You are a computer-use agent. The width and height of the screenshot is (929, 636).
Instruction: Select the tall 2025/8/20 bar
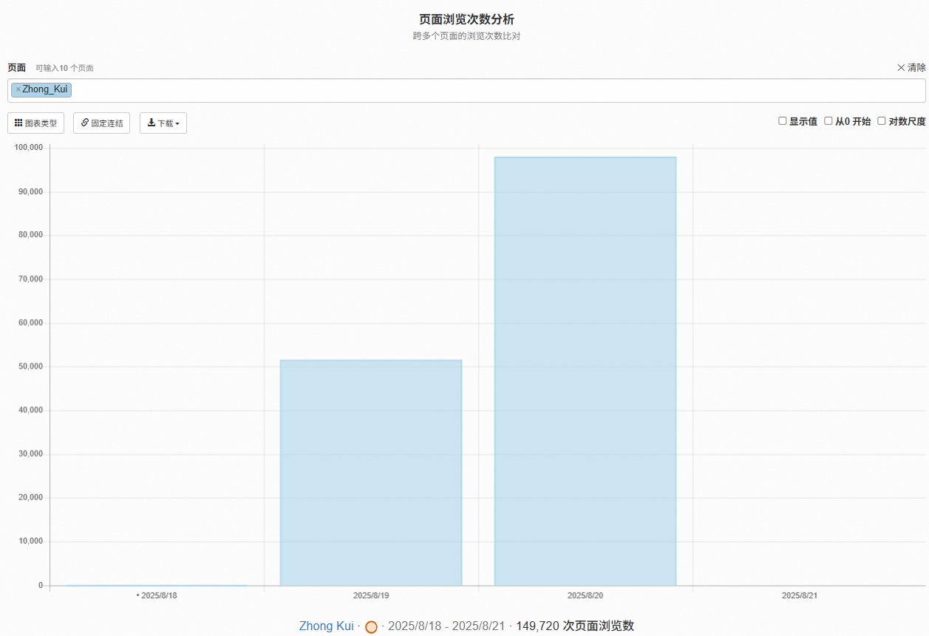click(585, 371)
